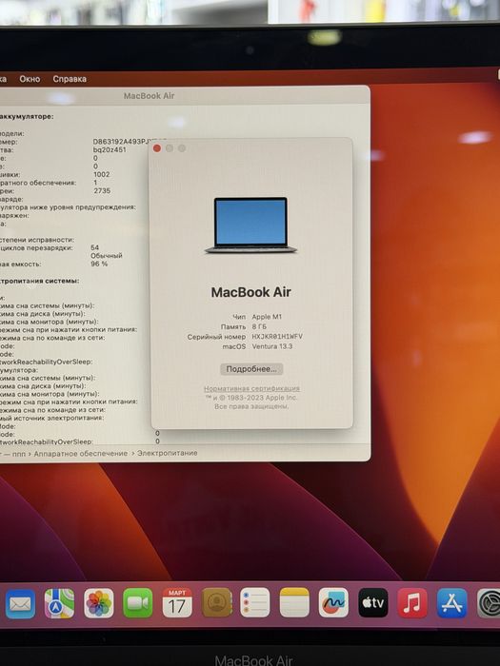This screenshot has height=666, width=500.
Task: Open the Contacts app in the Dock
Action: pyautogui.click(x=216, y=602)
